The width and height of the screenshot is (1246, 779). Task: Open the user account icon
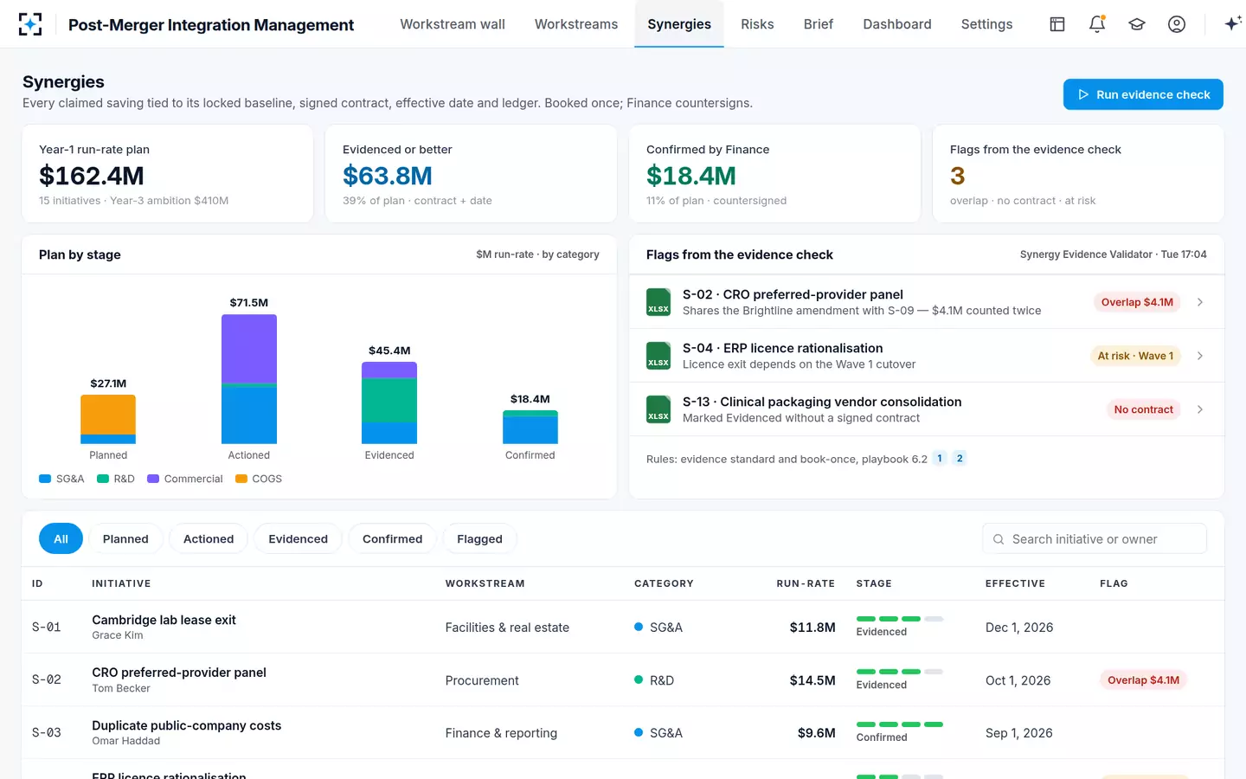pos(1177,24)
